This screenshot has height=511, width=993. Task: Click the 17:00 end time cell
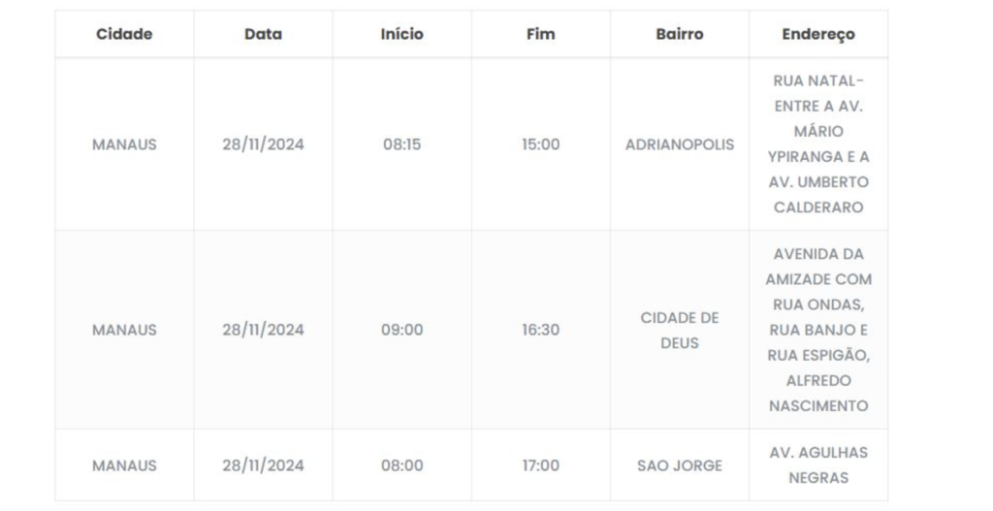click(x=540, y=465)
